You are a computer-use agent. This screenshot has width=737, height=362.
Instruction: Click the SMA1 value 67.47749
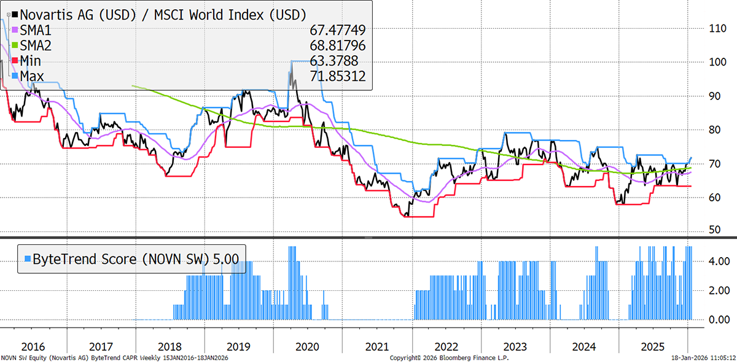tap(337, 30)
